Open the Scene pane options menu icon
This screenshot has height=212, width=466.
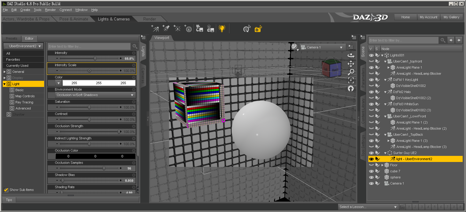click(x=363, y=38)
